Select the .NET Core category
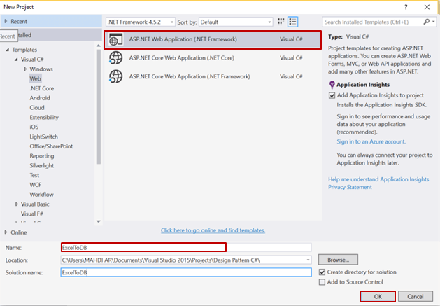The height and width of the screenshot is (306, 440). pos(41,88)
